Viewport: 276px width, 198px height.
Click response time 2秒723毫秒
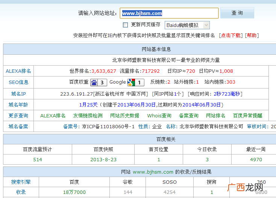pos(227,94)
